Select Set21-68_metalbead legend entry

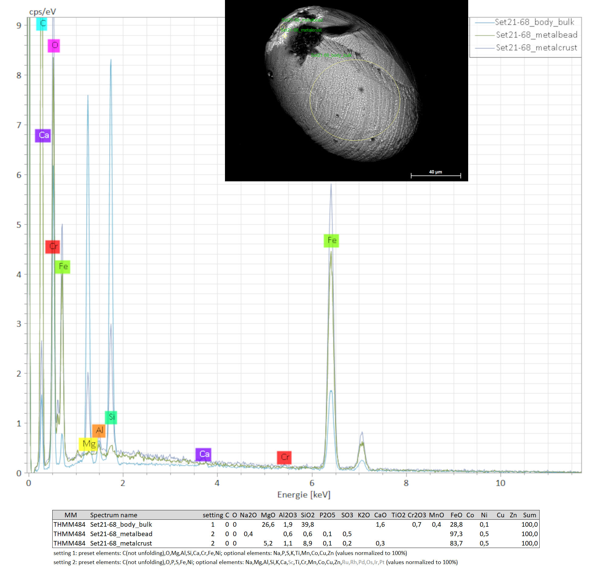[536, 35]
